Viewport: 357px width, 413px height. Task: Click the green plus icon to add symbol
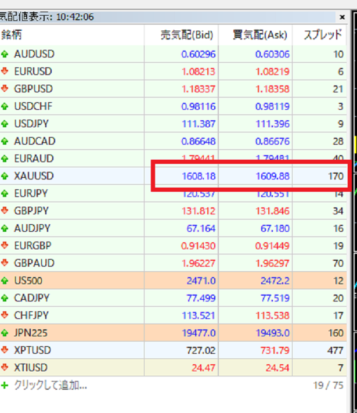click(x=5, y=385)
